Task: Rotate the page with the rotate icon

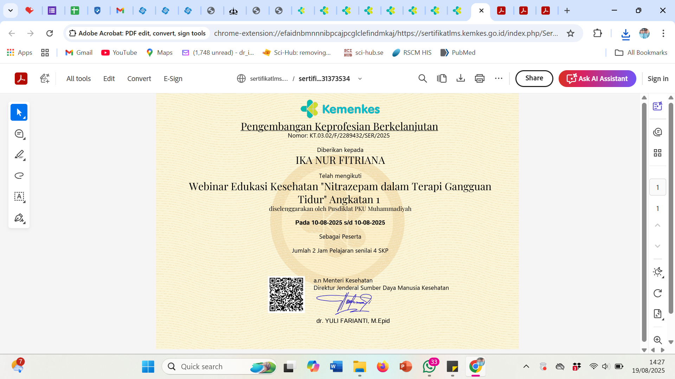Action: (x=657, y=293)
